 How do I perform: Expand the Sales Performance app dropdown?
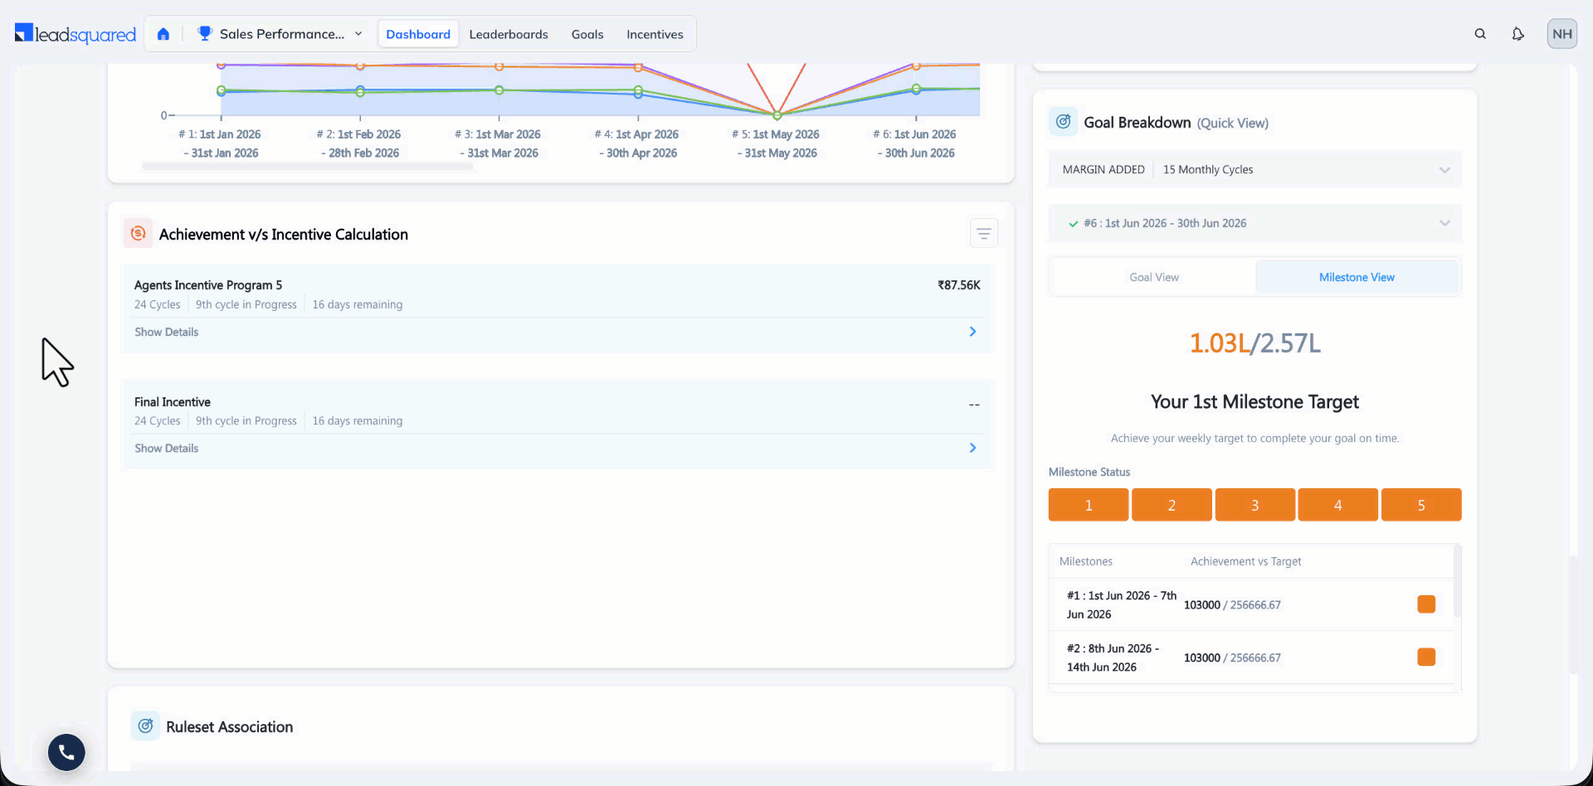358,34
